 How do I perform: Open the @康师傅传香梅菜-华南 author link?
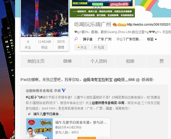(43, 91)
